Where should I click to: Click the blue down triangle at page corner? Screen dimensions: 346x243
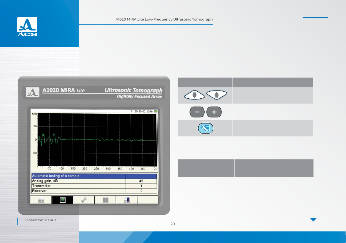[x=313, y=220]
